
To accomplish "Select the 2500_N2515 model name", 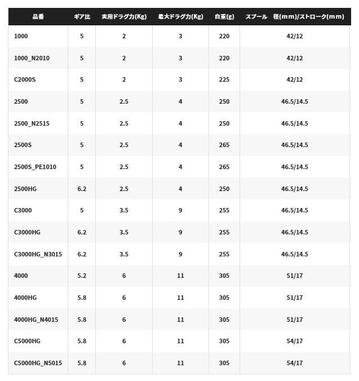I will pyautogui.click(x=32, y=123).
